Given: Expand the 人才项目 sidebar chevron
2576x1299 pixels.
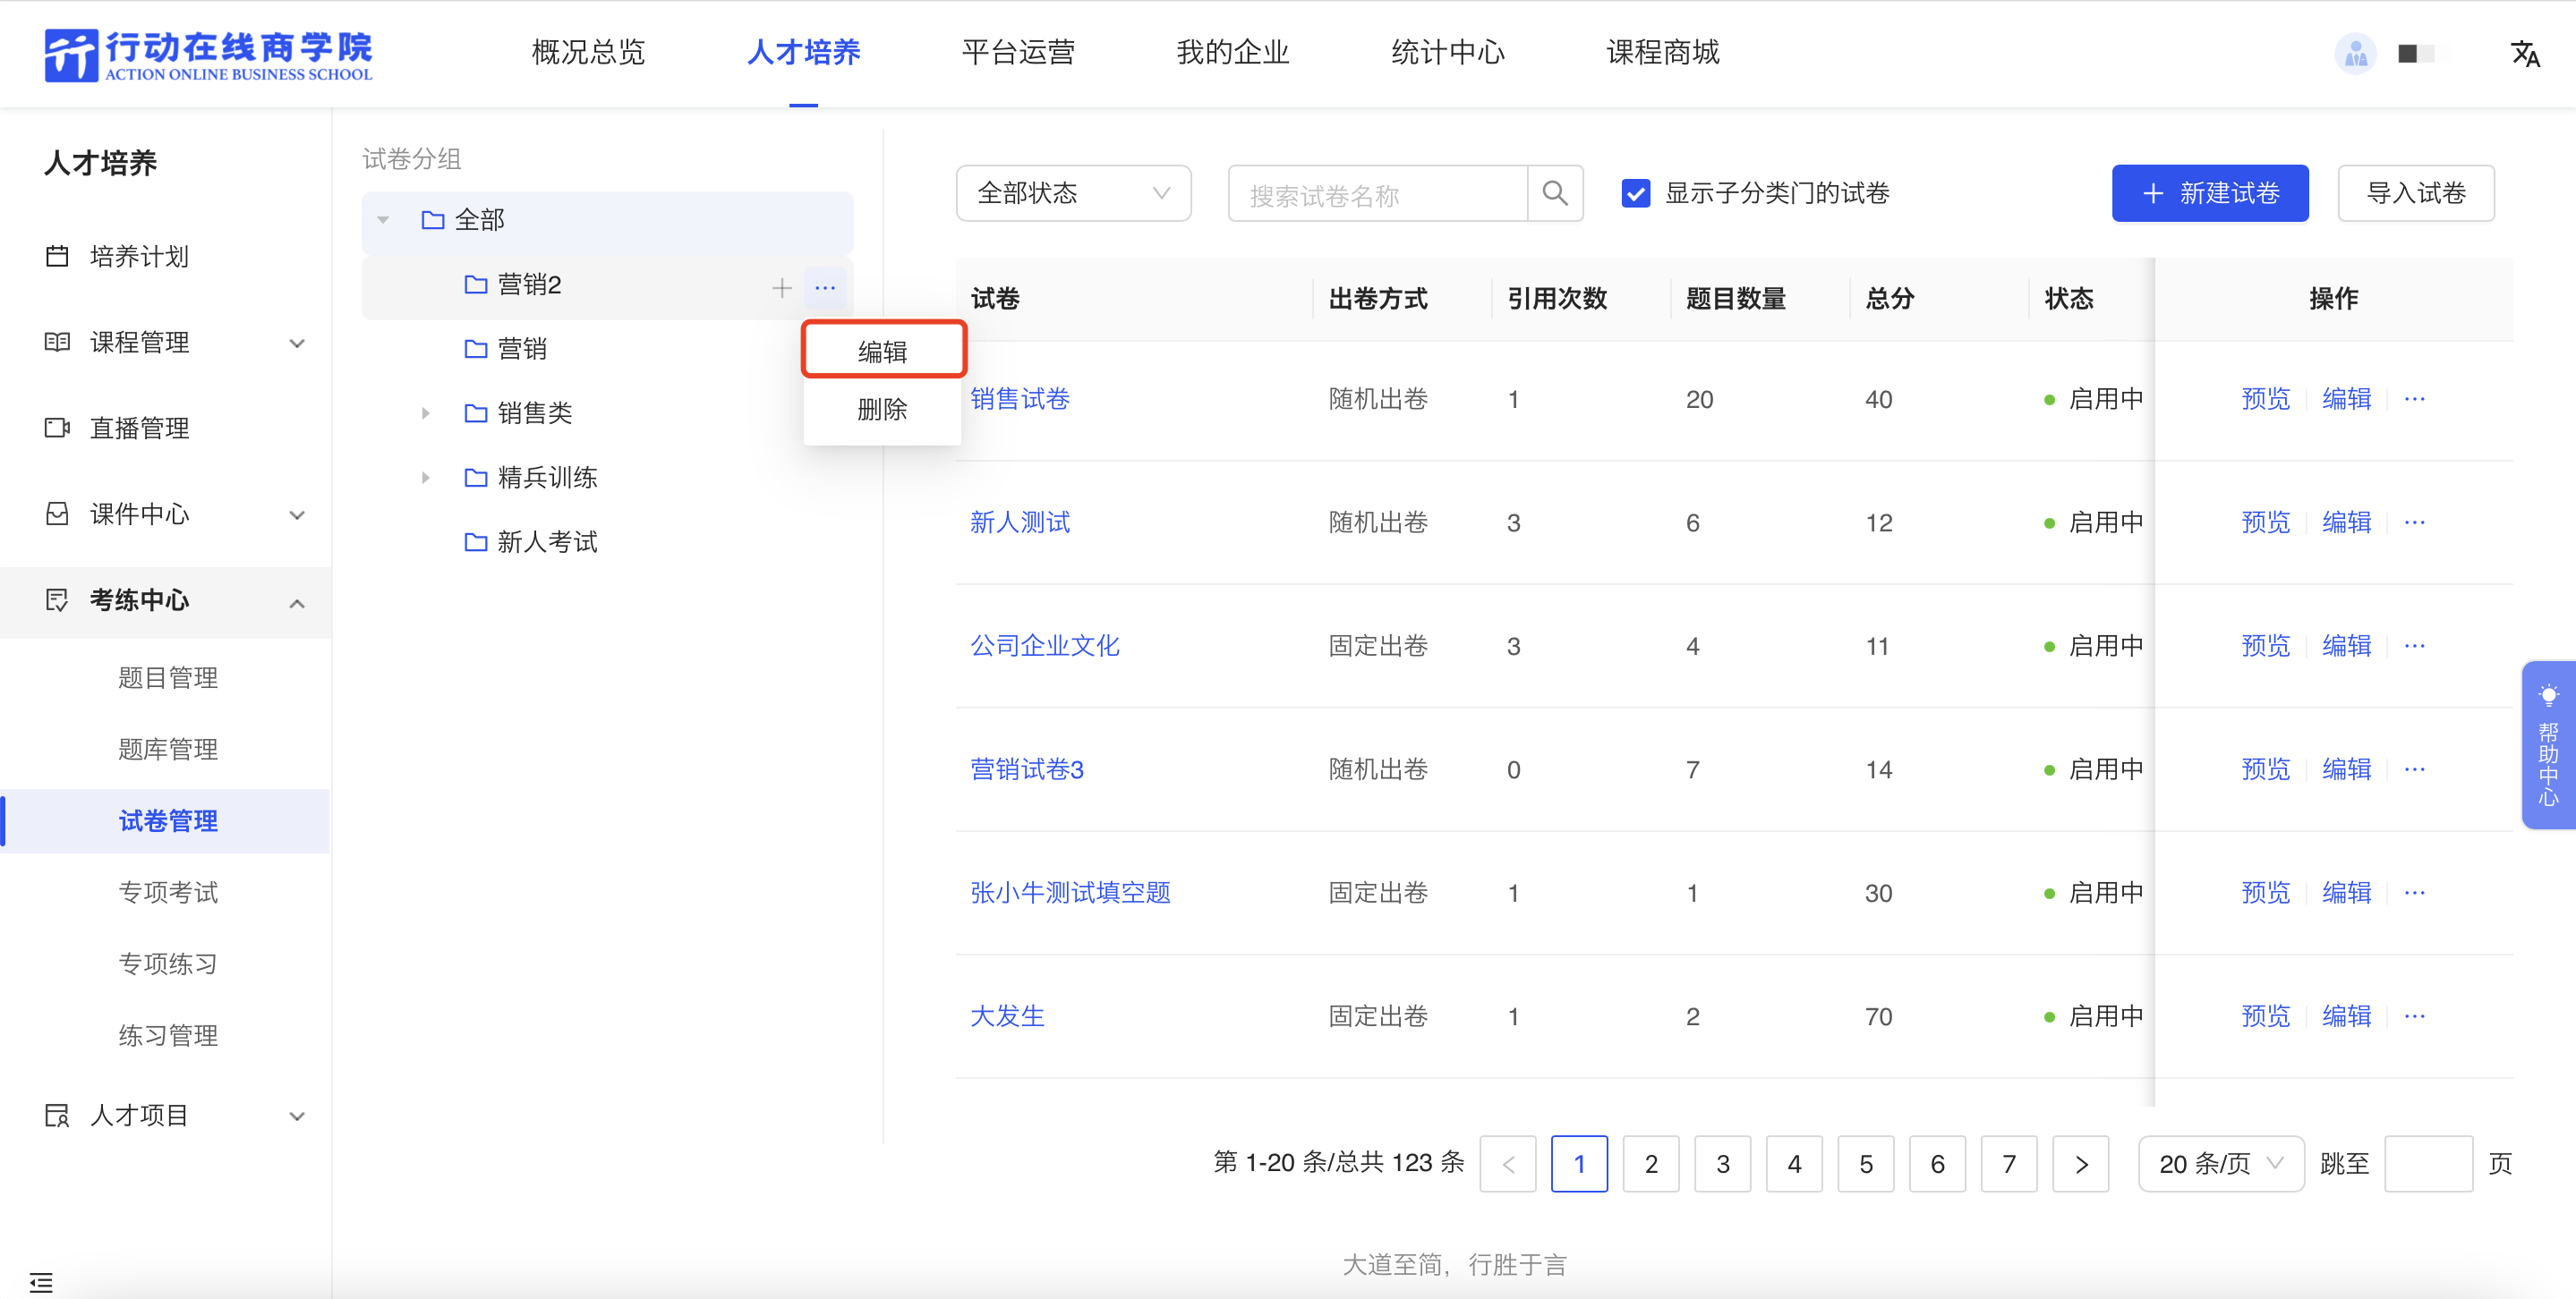Looking at the screenshot, I should coord(297,1117).
